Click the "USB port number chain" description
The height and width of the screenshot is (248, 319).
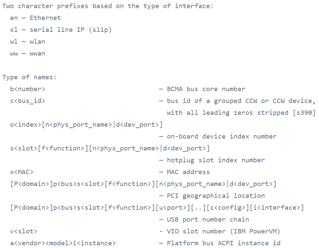pyautogui.click(x=208, y=220)
